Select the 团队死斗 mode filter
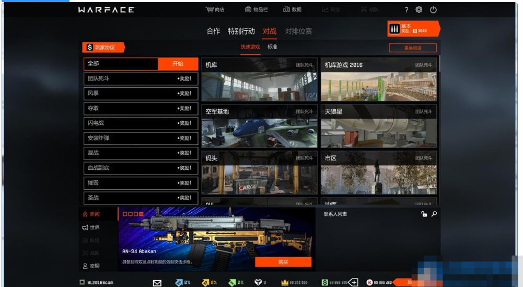Image resolution: width=523 pixels, height=287 pixels. click(x=141, y=79)
